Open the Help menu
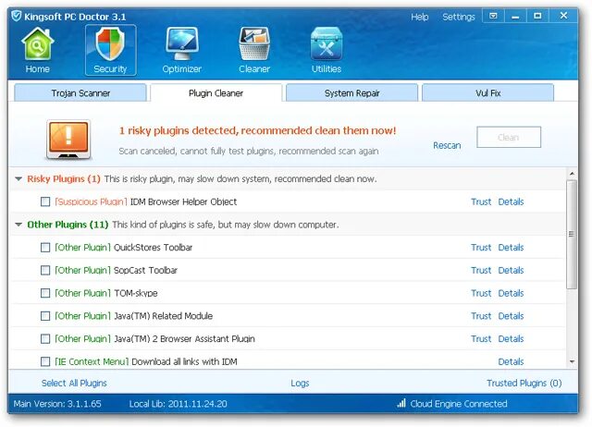592x427 pixels. (419, 17)
